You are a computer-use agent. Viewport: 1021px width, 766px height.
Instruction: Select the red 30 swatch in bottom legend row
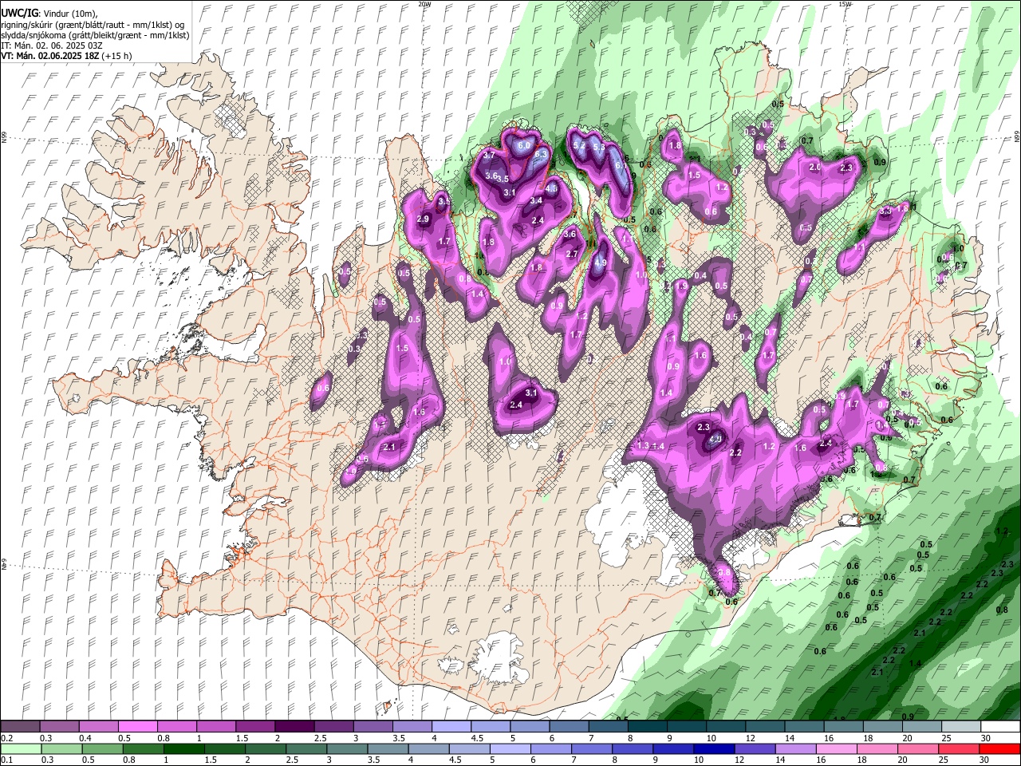(1000, 748)
